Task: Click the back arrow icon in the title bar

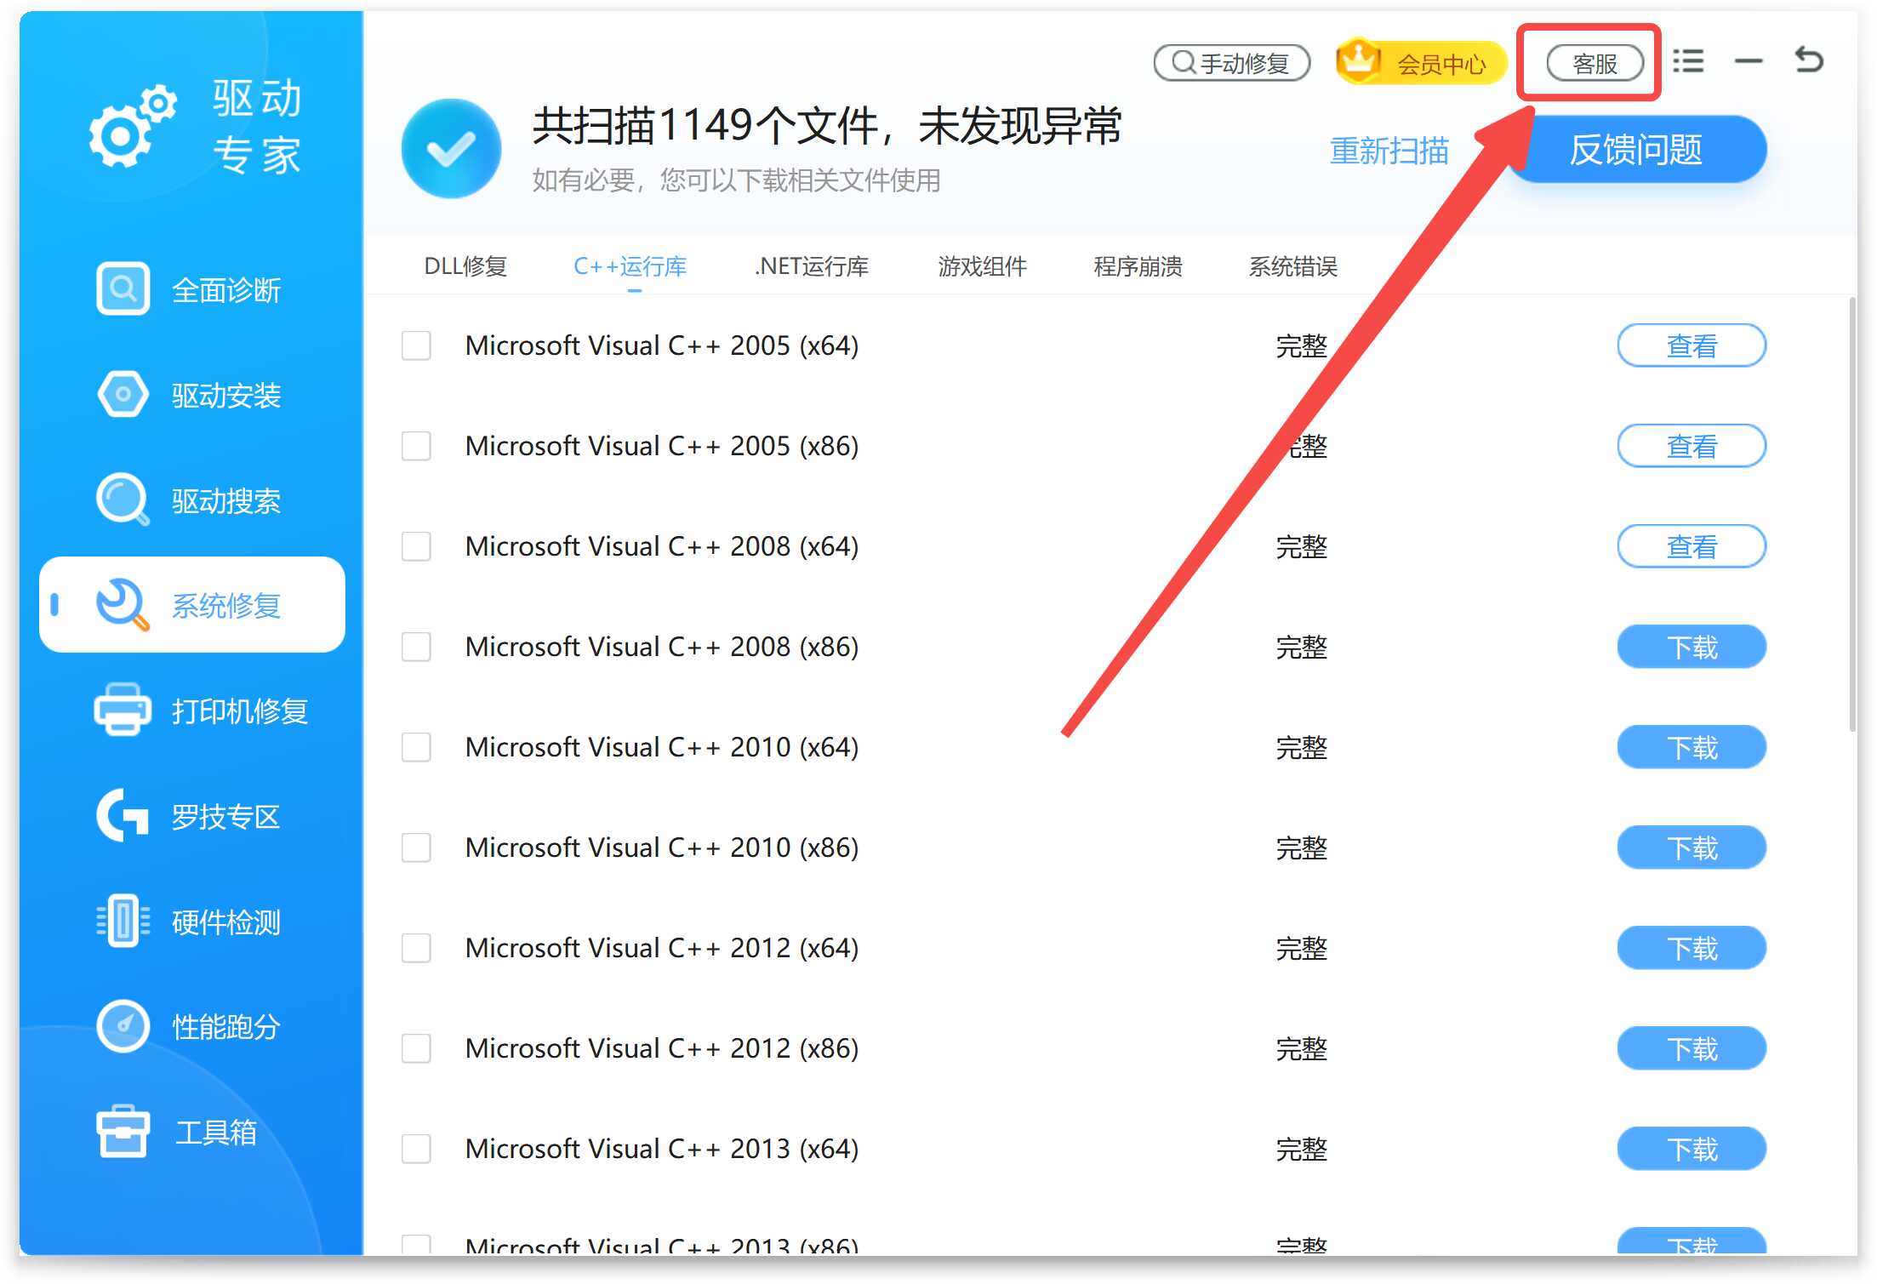Action: pos(1808,60)
